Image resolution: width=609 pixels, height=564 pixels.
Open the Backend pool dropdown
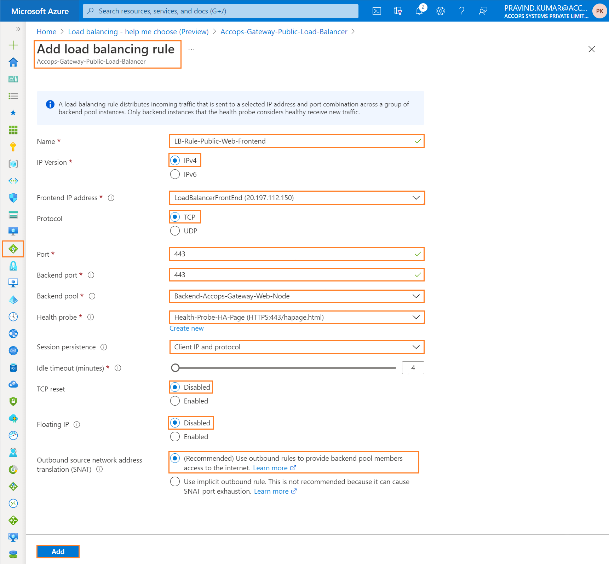coord(297,296)
